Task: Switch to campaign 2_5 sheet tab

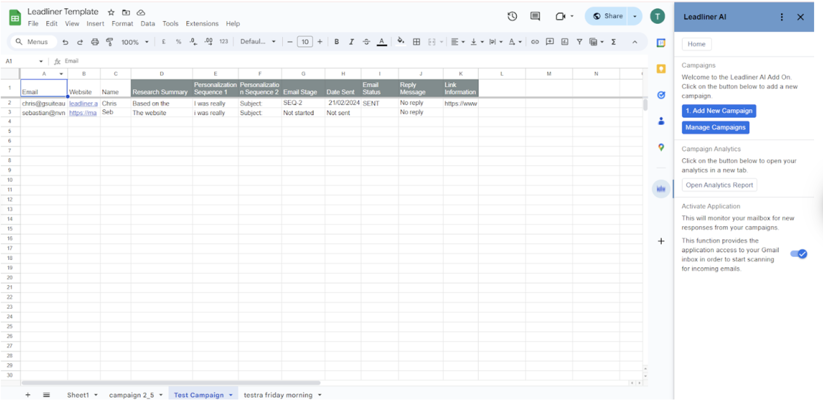Action: [x=131, y=395]
